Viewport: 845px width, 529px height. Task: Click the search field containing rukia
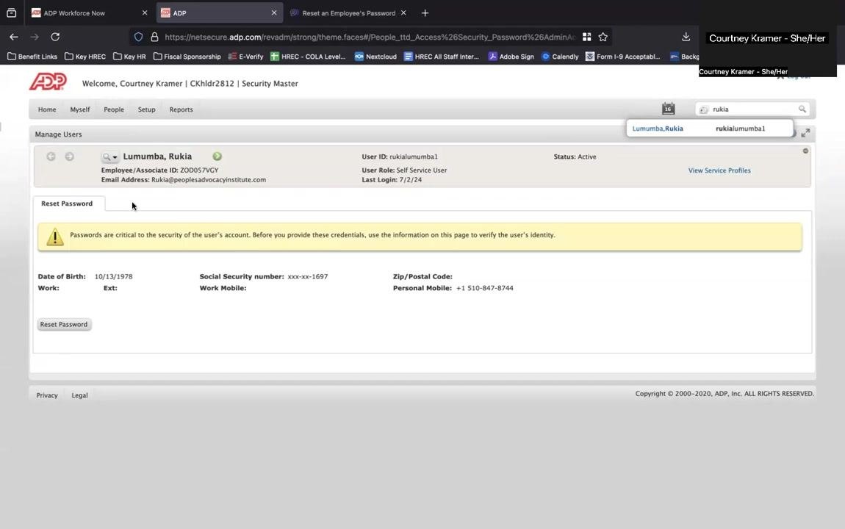tap(752, 109)
